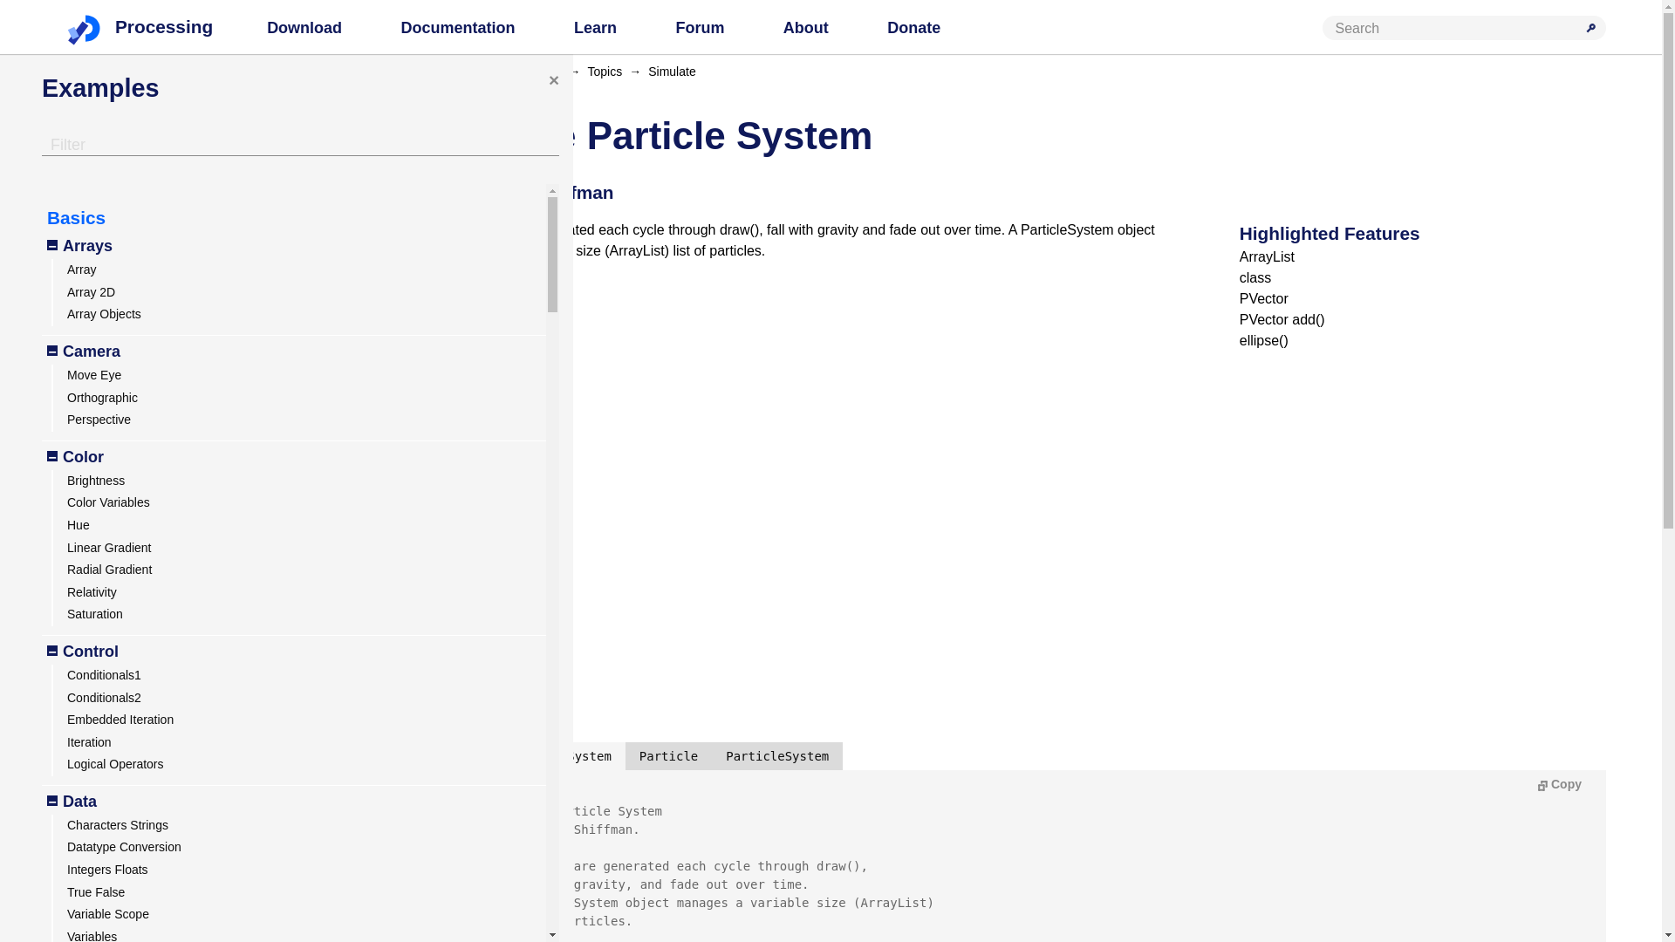Open the Linear Gradient example
Screen dimensions: 1675x942
pos(109,548)
